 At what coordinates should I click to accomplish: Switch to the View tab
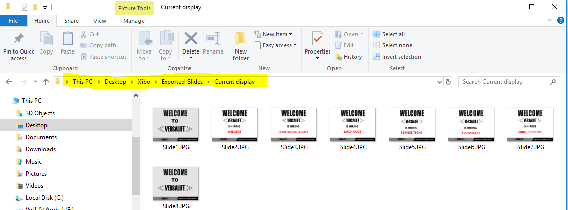pyautogui.click(x=100, y=21)
